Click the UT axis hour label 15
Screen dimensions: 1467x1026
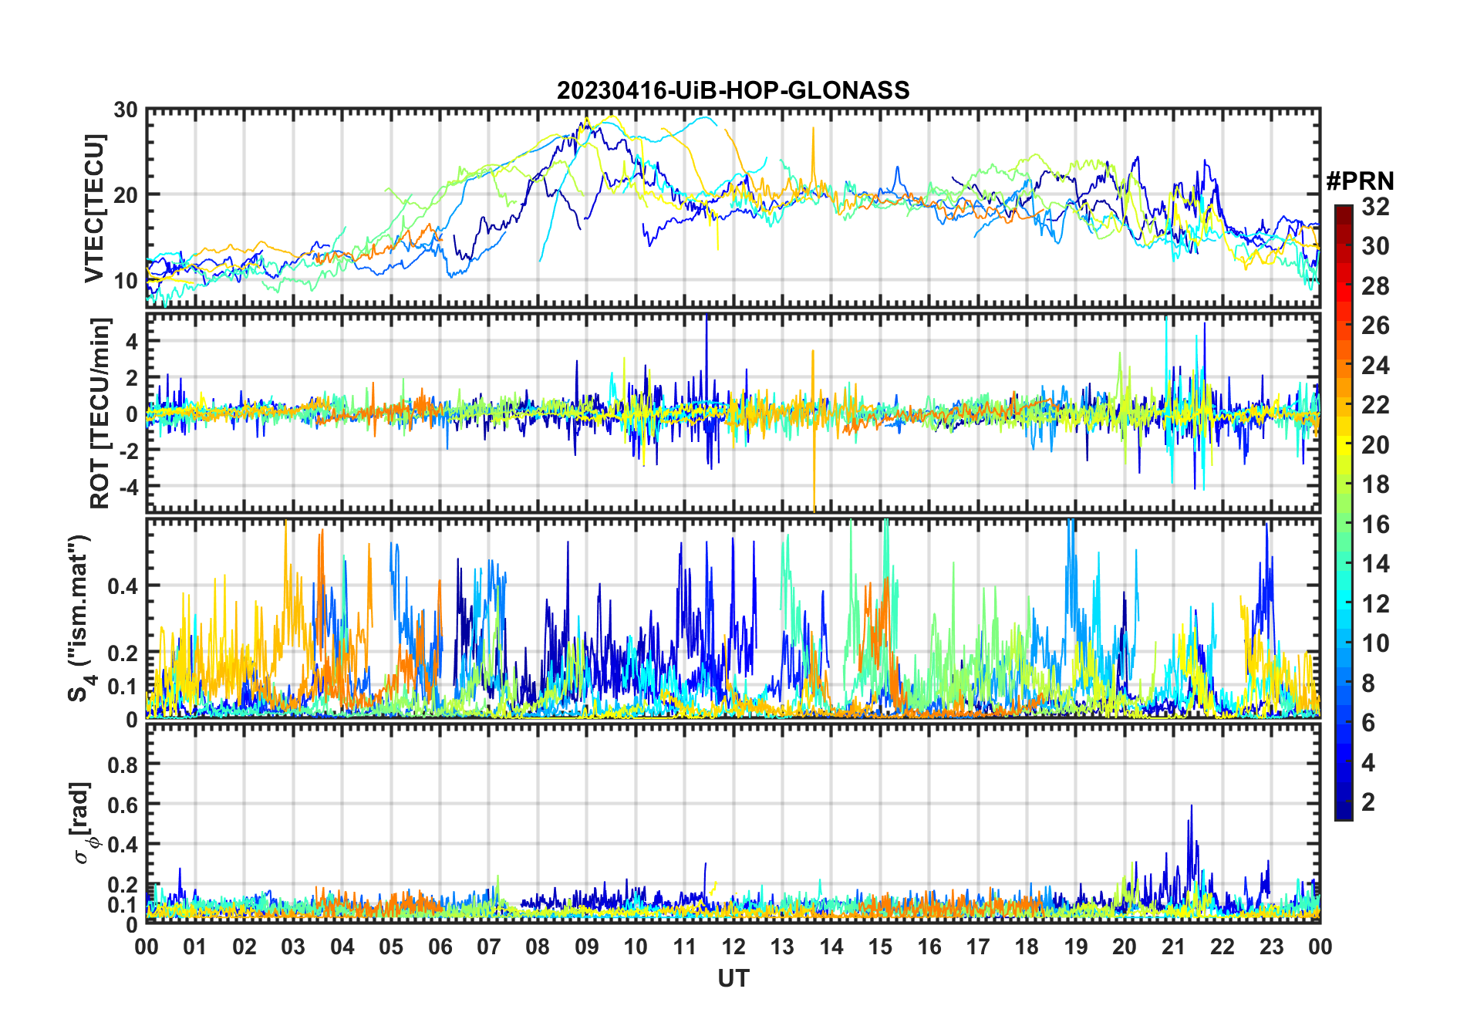tap(880, 947)
